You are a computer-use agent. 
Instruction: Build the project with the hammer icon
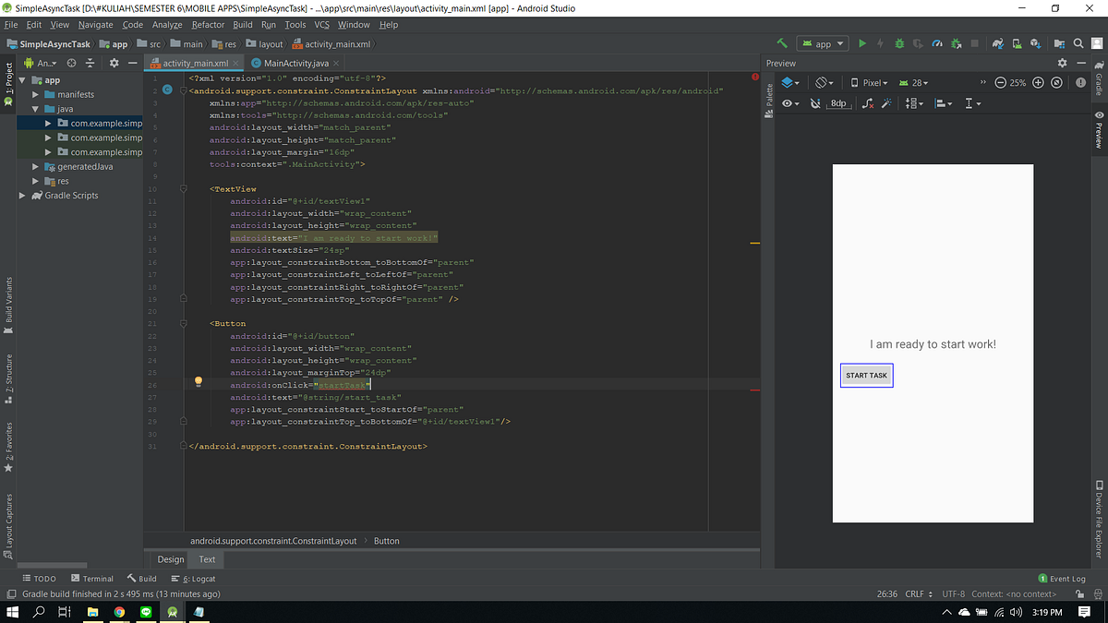click(781, 42)
